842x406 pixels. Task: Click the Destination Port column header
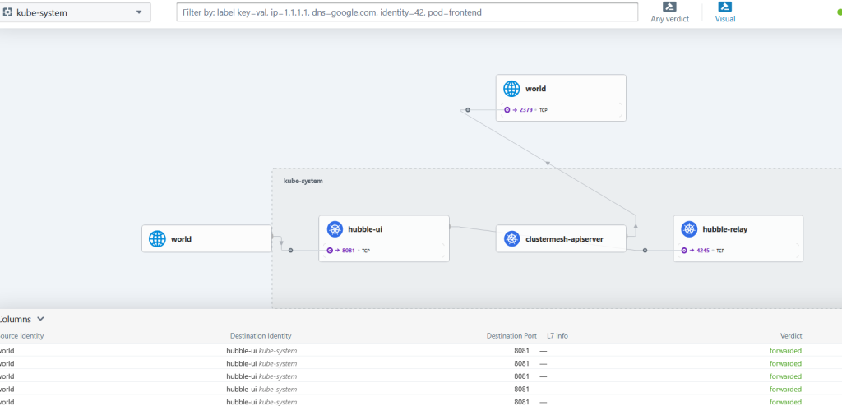coord(511,336)
